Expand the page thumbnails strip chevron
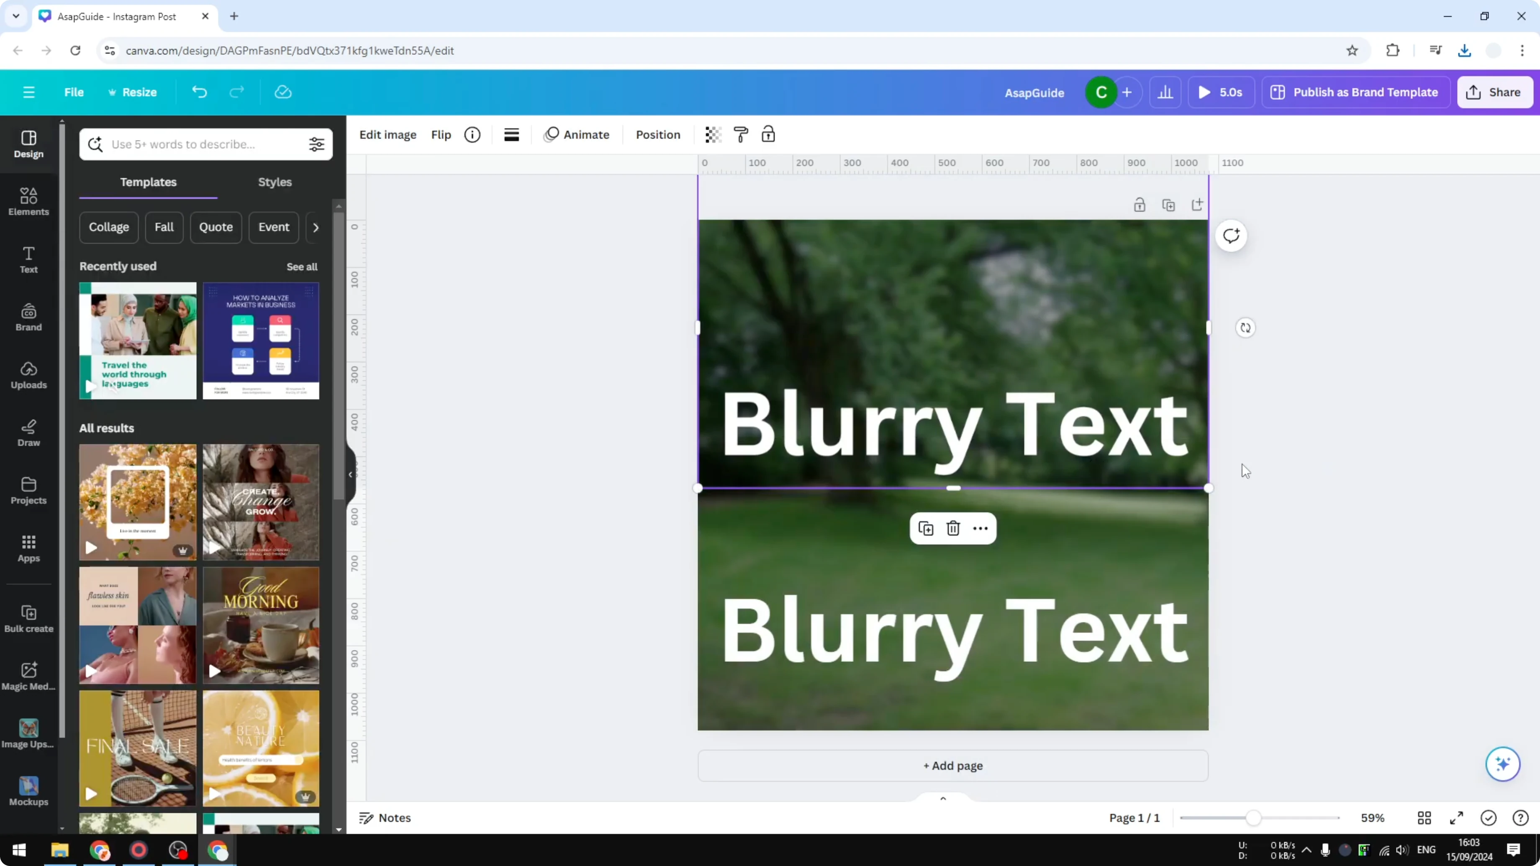The image size is (1540, 866). [x=943, y=799]
